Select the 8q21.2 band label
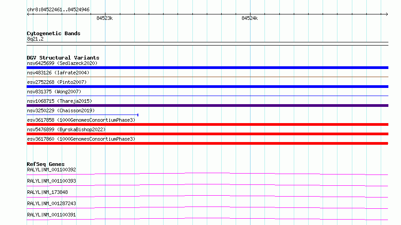The width and height of the screenshot is (401, 225). coord(35,39)
